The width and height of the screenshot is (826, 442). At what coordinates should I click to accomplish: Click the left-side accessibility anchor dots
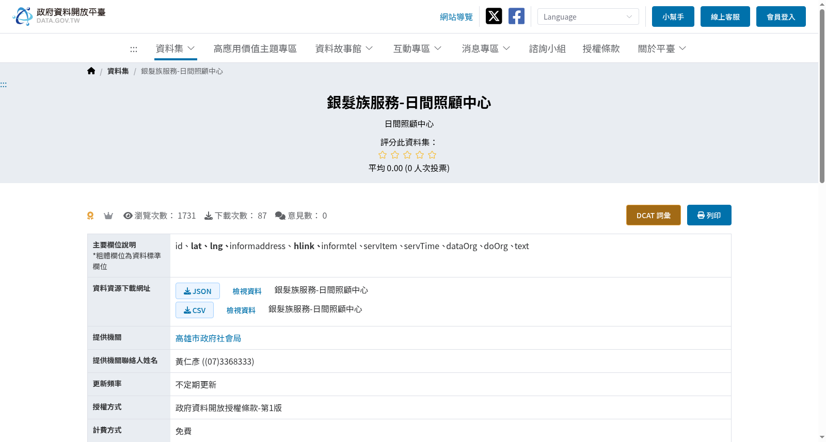[4, 85]
